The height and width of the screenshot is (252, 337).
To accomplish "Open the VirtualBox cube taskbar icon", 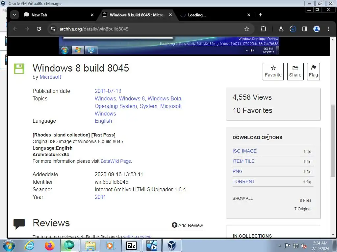I will (172, 245).
